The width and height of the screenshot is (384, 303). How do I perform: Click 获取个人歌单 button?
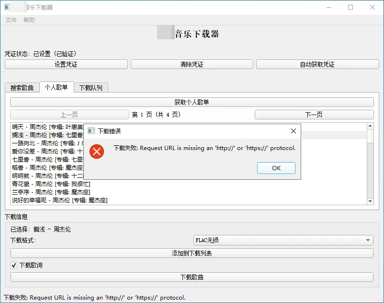pyautogui.click(x=192, y=102)
